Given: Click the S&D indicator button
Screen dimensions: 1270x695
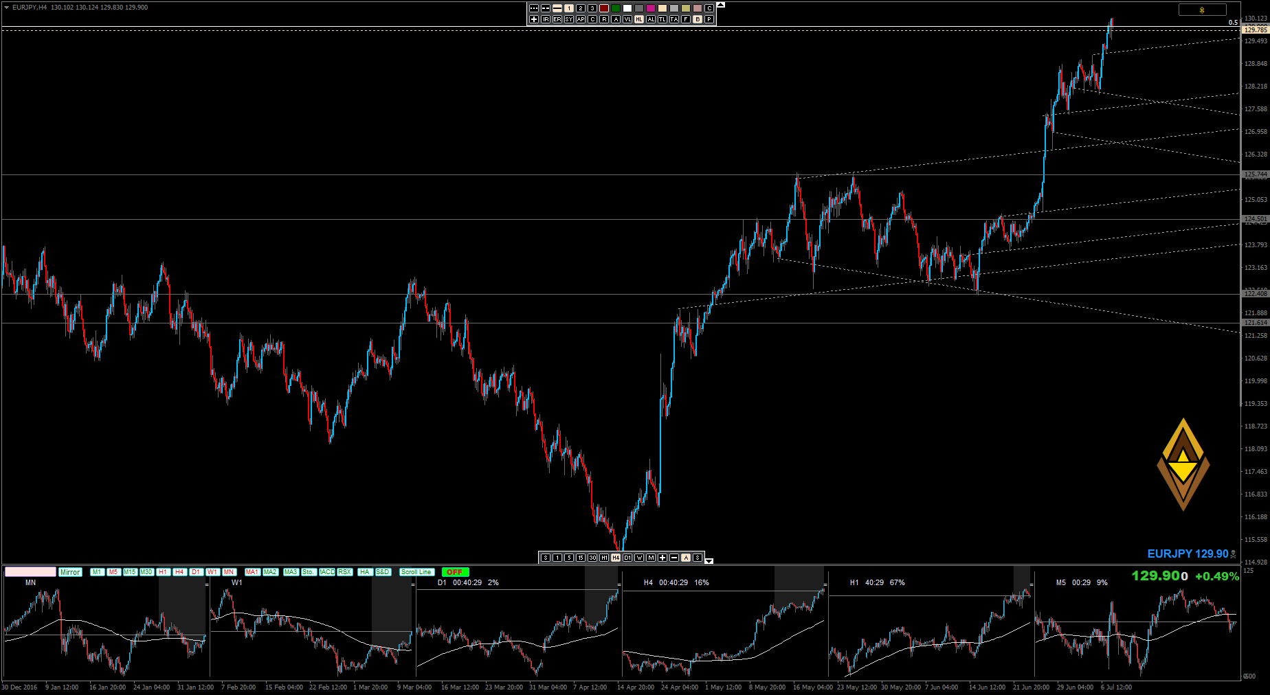Looking at the screenshot, I should [383, 572].
